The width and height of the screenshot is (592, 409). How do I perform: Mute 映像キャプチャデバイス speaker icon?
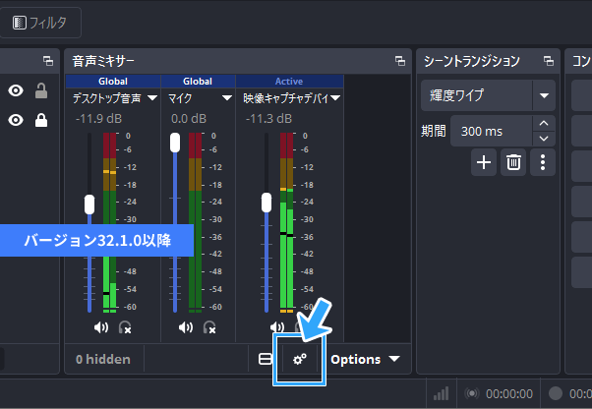pos(277,326)
